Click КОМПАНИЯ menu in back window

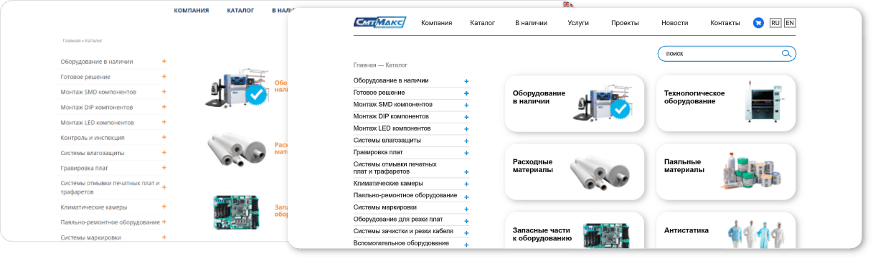tap(192, 11)
